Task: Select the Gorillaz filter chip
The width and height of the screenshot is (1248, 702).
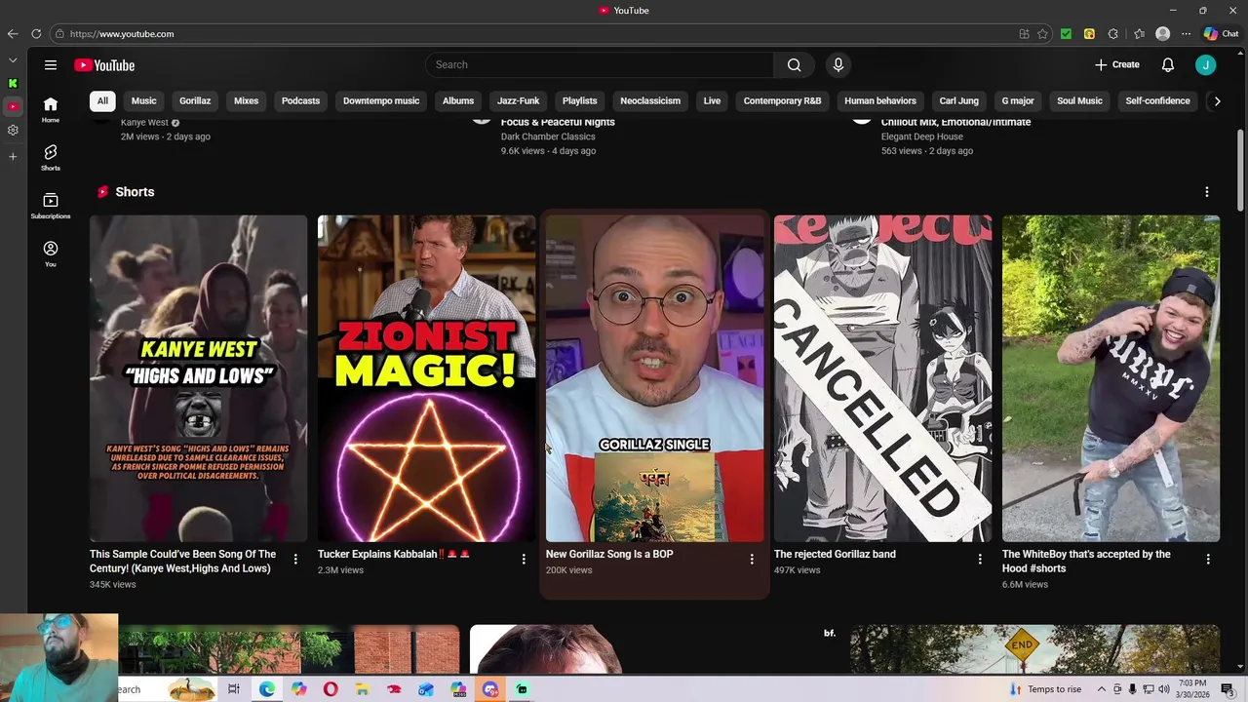Action: tap(195, 100)
